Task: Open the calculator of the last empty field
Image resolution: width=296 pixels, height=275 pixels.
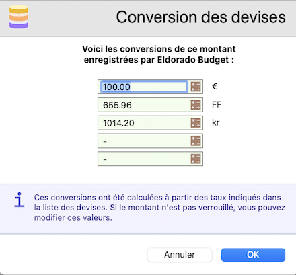Action: (196, 159)
